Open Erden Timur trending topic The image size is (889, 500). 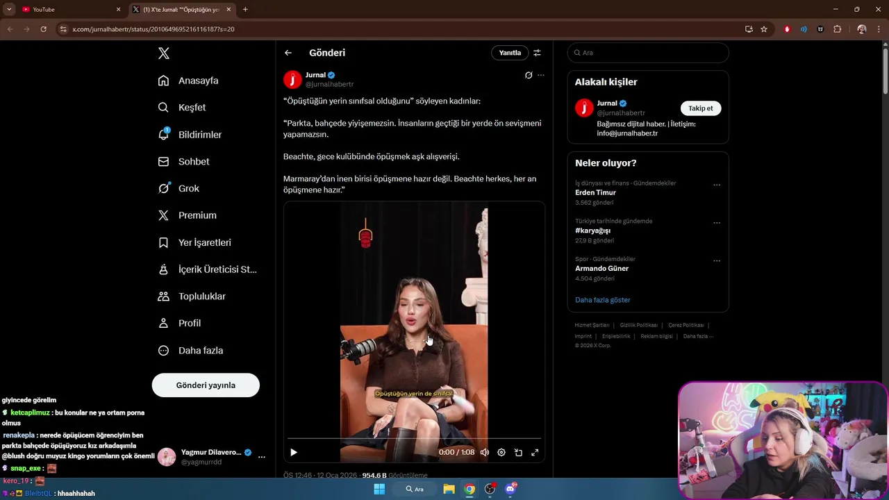[595, 192]
